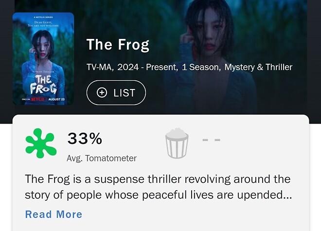The height and width of the screenshot is (231, 321).
Task: Click the empty audience score dashes
Action: click(x=211, y=140)
